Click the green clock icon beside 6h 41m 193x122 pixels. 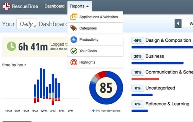click(12, 46)
